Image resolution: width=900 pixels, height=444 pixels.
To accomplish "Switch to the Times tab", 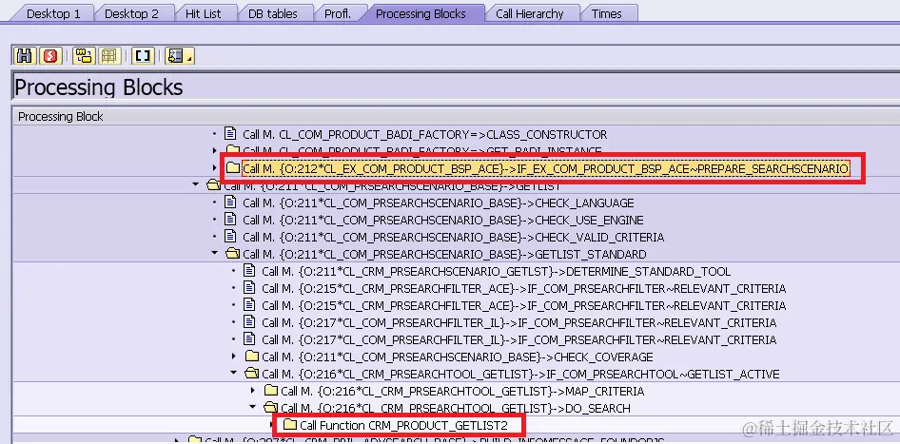I will point(607,13).
